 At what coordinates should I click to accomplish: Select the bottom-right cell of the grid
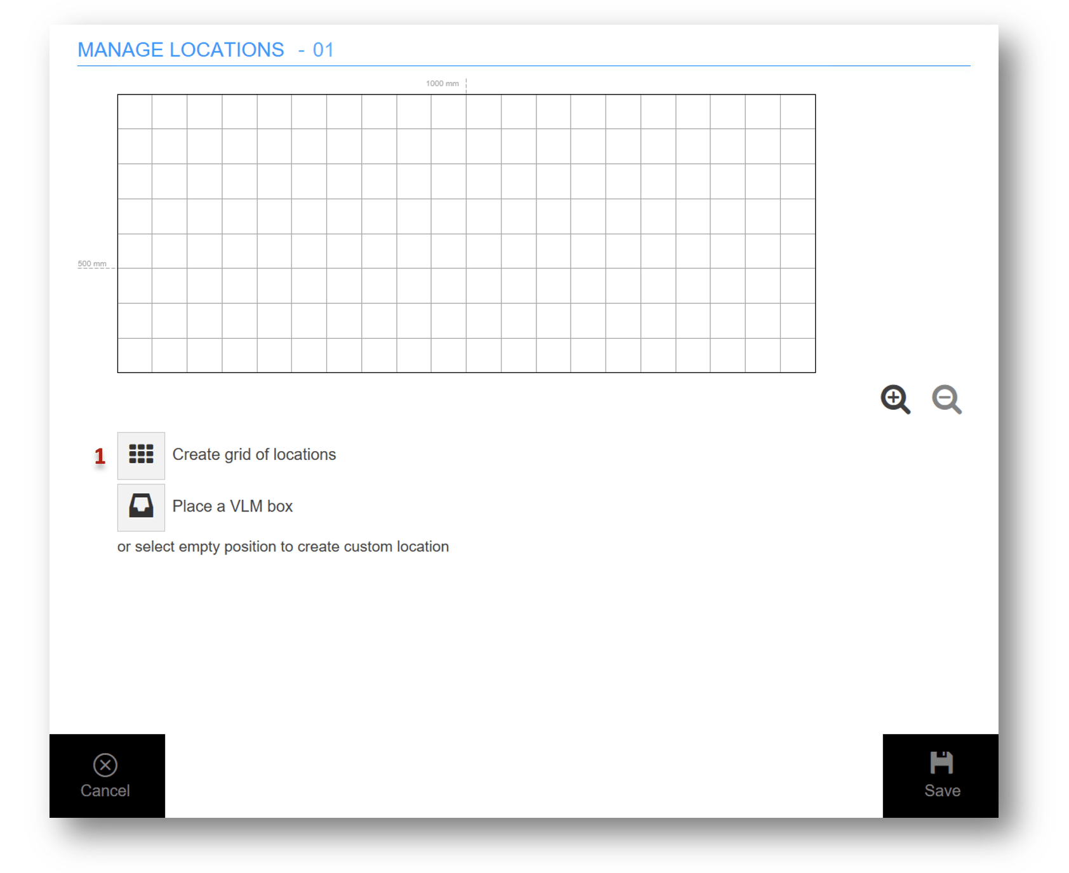[797, 355]
